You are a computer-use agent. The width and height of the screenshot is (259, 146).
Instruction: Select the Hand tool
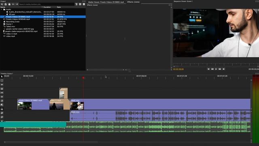(2, 101)
